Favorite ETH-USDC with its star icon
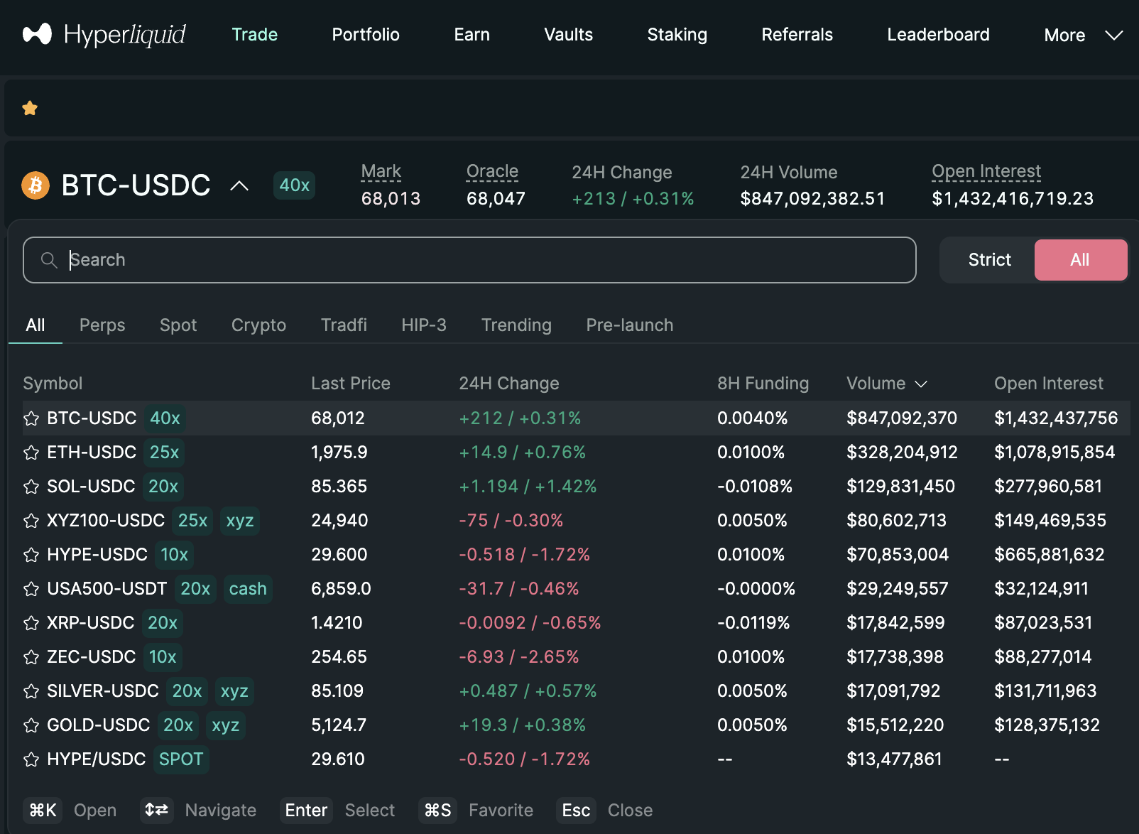Image resolution: width=1139 pixels, height=834 pixels. 31,453
